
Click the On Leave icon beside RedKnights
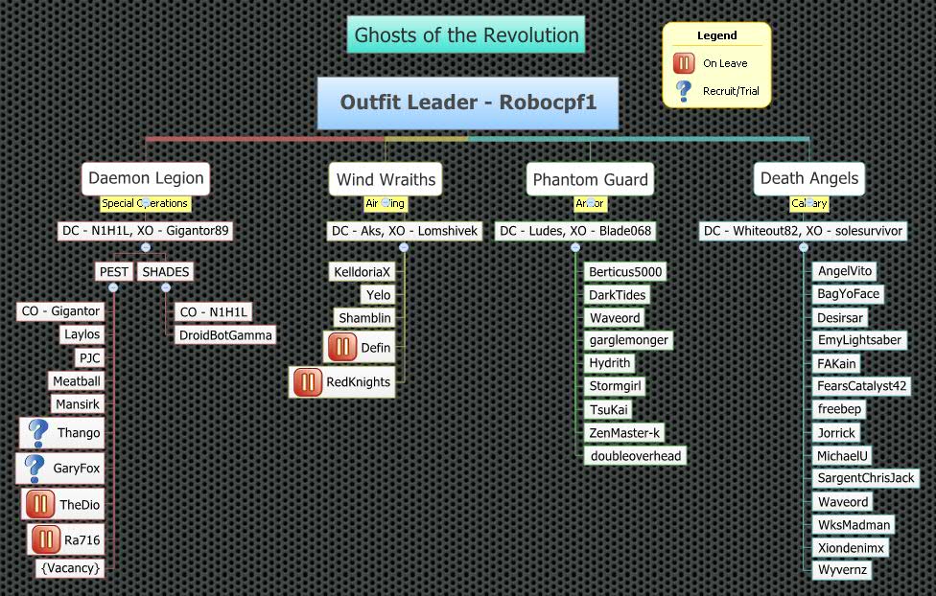307,382
